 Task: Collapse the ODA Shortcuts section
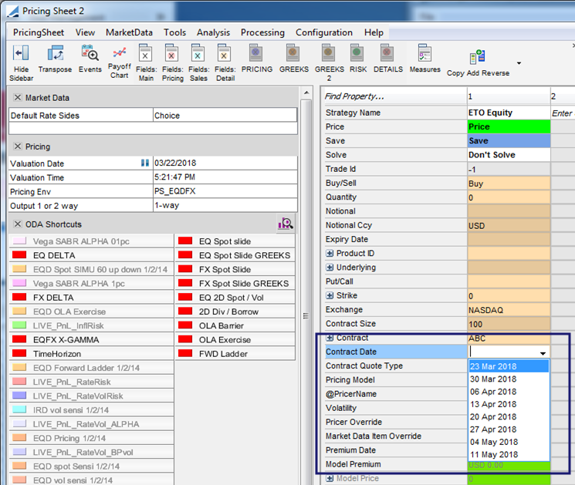tap(17, 224)
